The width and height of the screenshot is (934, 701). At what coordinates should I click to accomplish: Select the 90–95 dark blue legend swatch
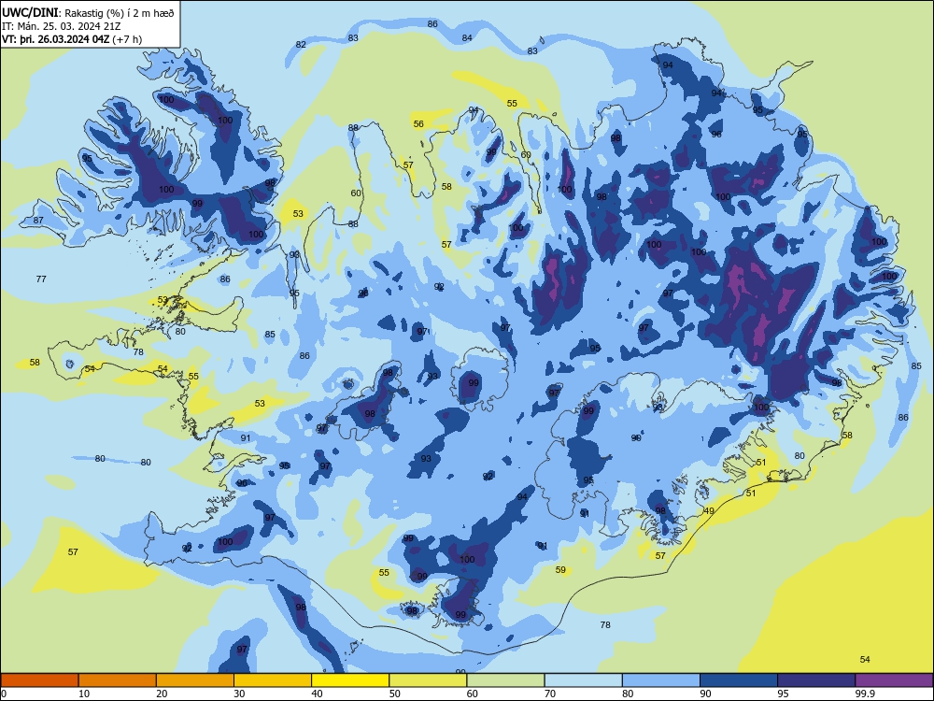pyautogui.click(x=739, y=680)
